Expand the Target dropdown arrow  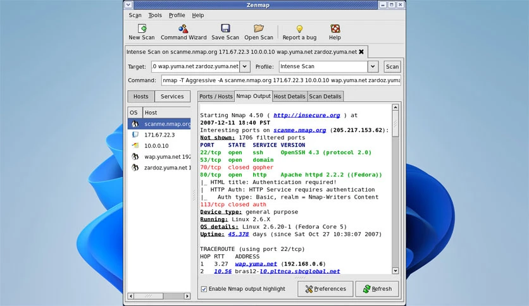[x=245, y=66]
